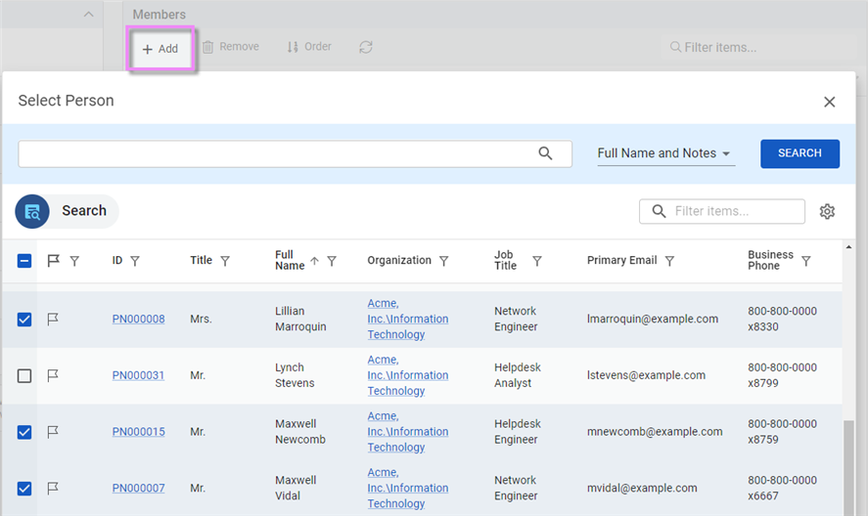Select email mvidal@example.com cell

pyautogui.click(x=642, y=489)
